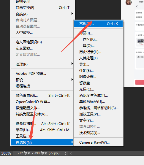Click the profile avatar in the canvas
144x165 pixels.
click(x=129, y=2)
